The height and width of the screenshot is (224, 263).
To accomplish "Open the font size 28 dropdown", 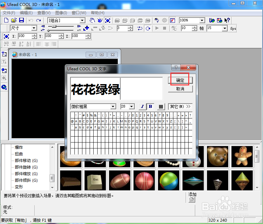I will (x=132, y=107).
